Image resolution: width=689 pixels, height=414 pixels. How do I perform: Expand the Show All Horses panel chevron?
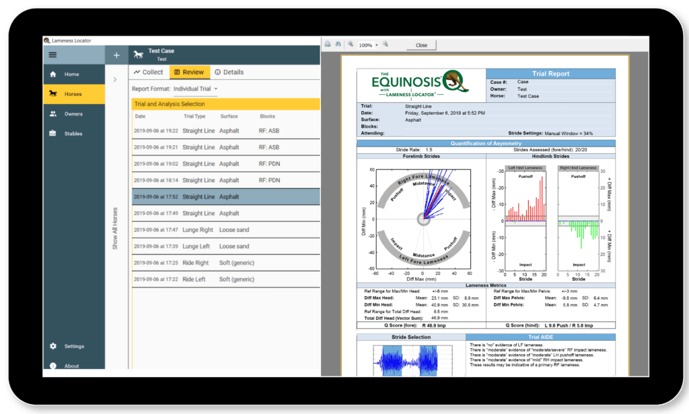(x=115, y=80)
